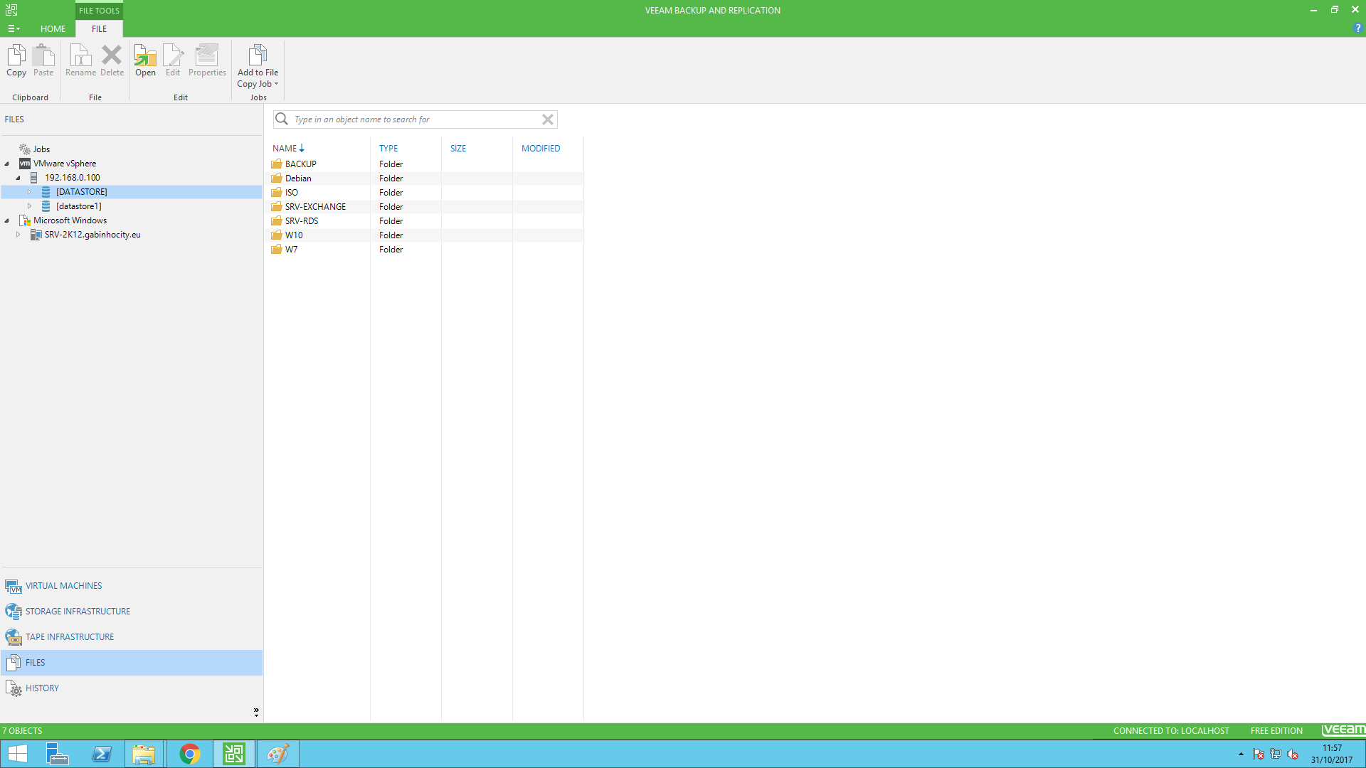Select VMware vSphere in the tree
The image size is (1366, 768).
[64, 164]
